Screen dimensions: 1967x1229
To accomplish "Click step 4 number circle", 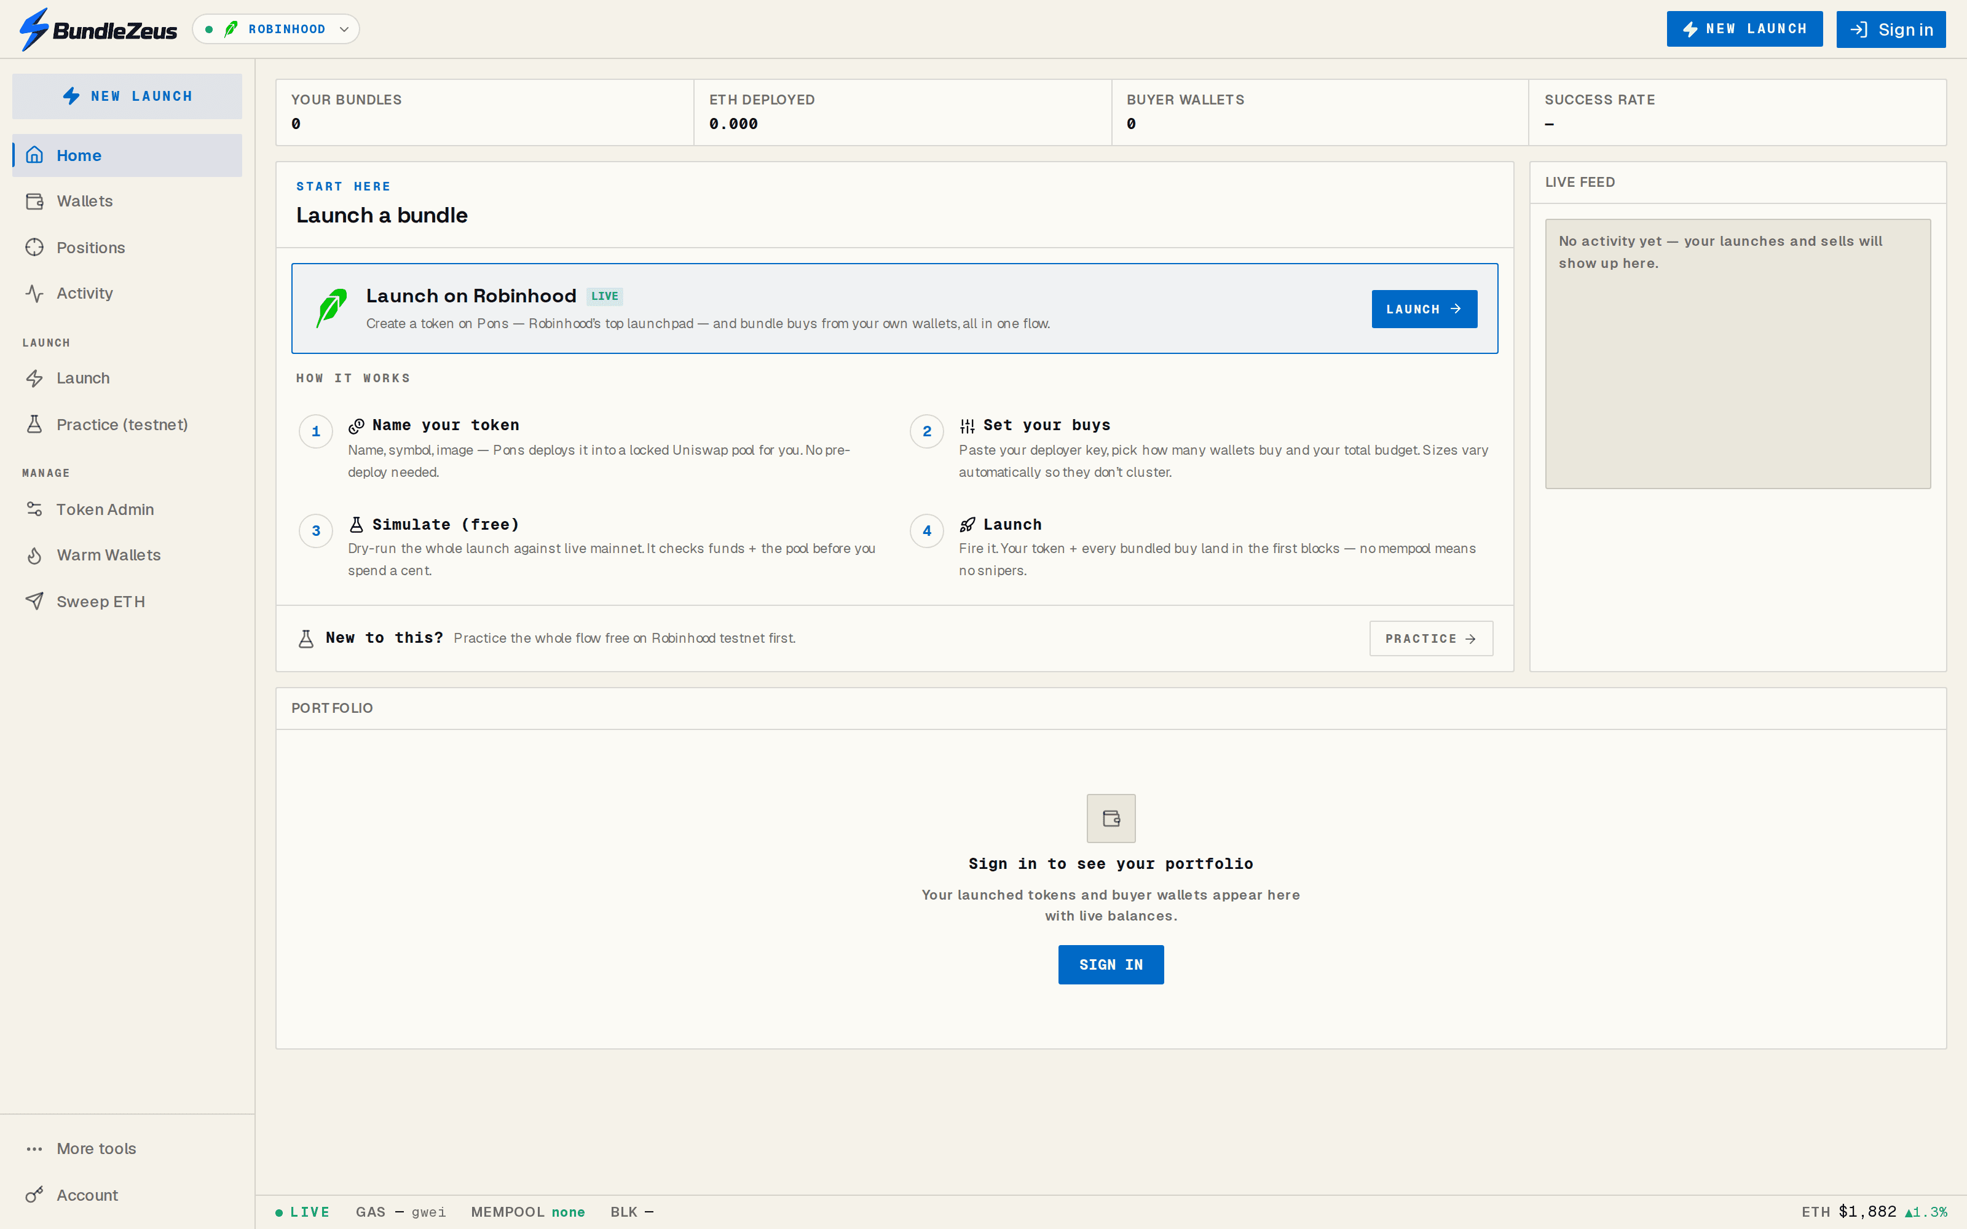I will point(926,531).
